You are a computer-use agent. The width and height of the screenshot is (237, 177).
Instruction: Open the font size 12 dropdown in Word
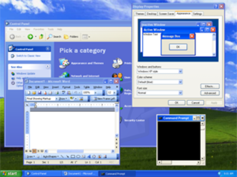(x=114, y=93)
